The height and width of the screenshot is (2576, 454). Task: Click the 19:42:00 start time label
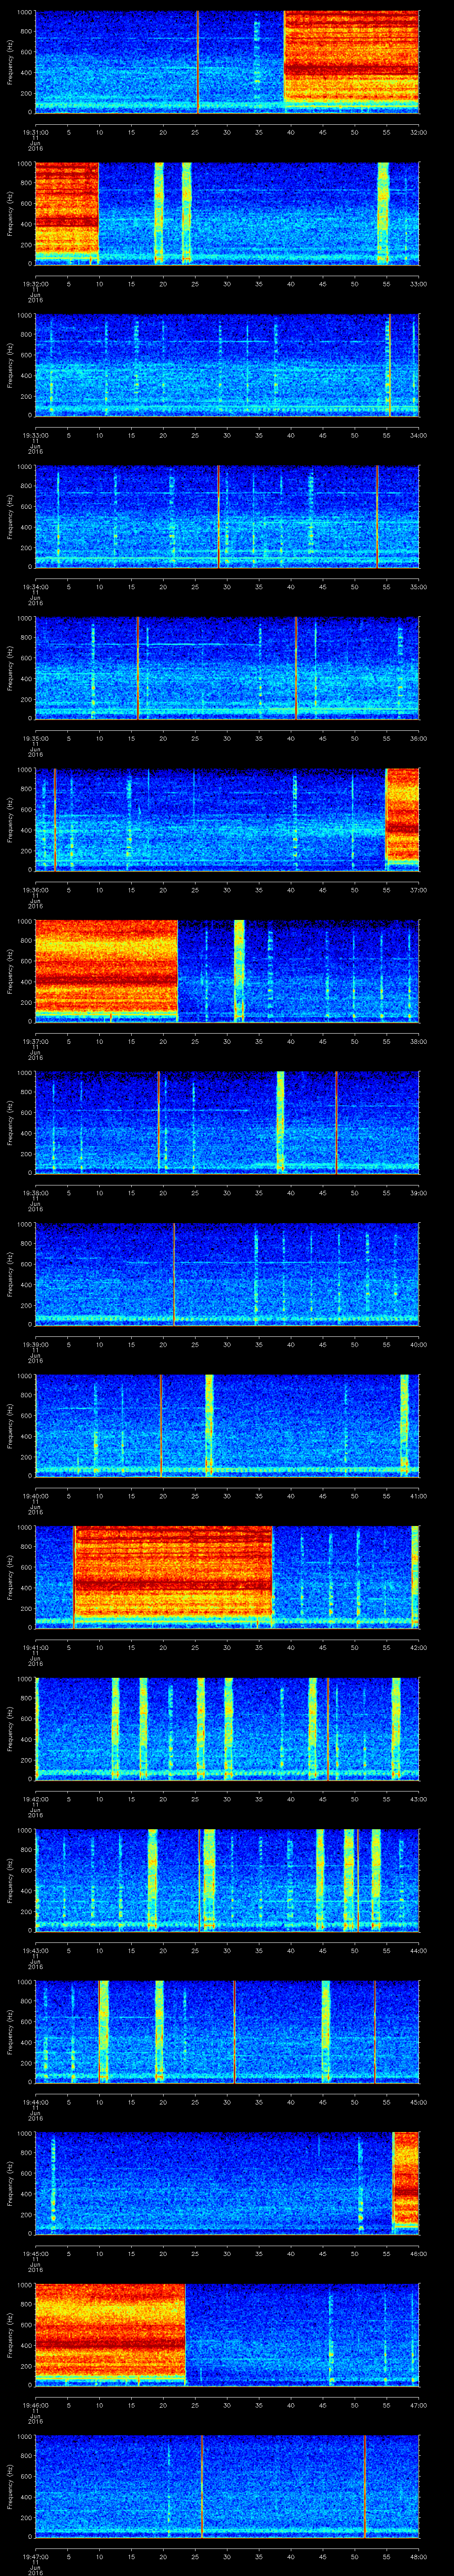coord(35,1799)
